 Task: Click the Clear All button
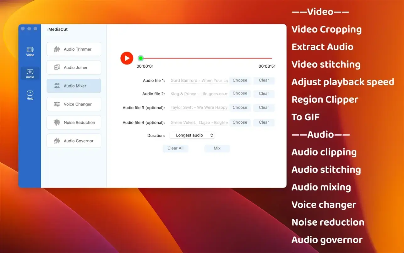click(175, 148)
